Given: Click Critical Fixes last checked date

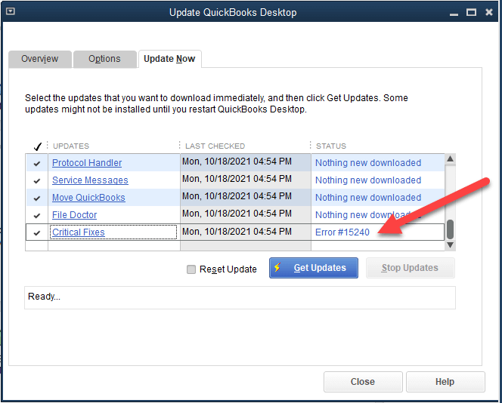Looking at the screenshot, I should 237,232.
